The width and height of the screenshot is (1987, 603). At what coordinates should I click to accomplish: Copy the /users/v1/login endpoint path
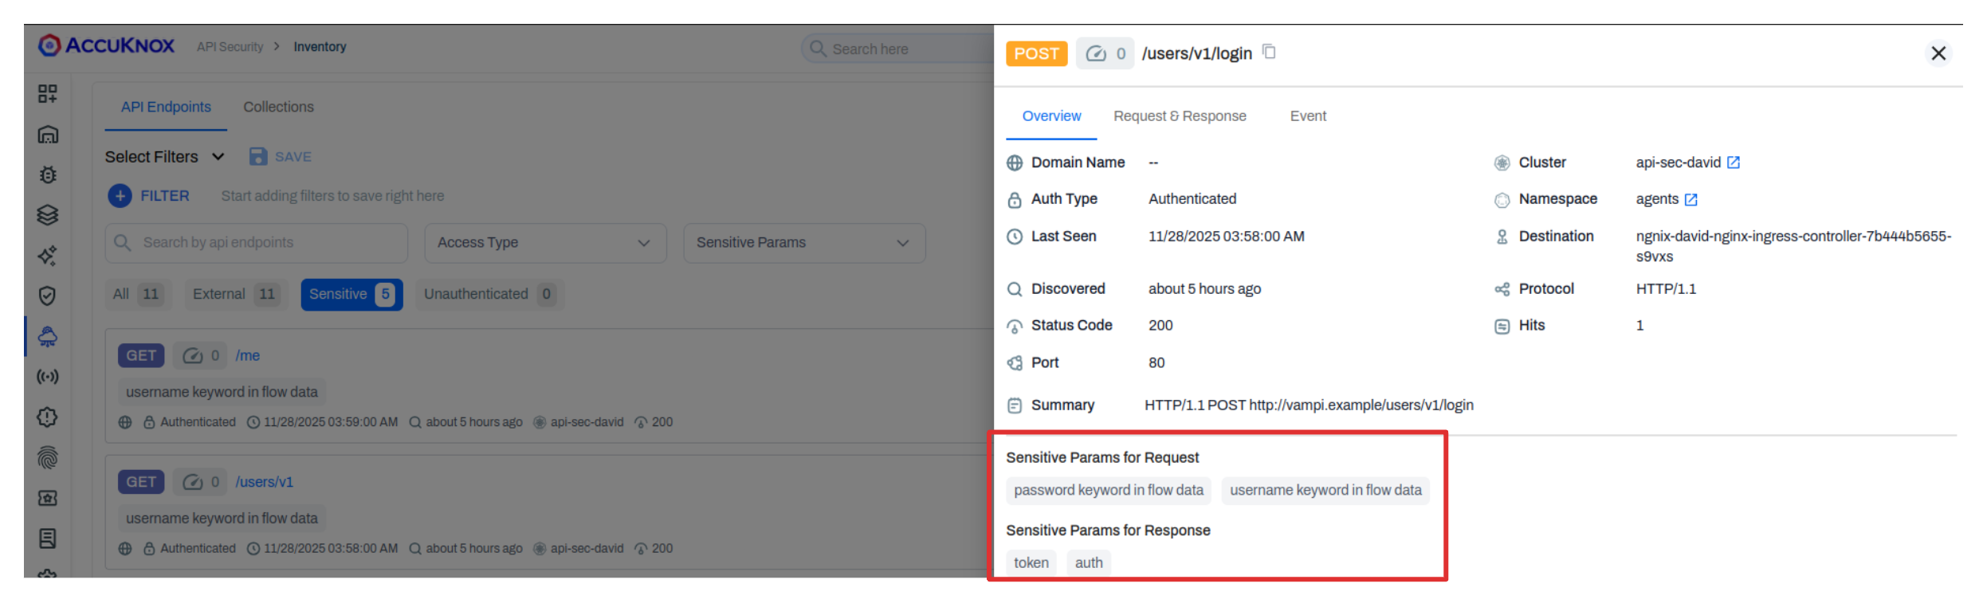pyautogui.click(x=1269, y=53)
